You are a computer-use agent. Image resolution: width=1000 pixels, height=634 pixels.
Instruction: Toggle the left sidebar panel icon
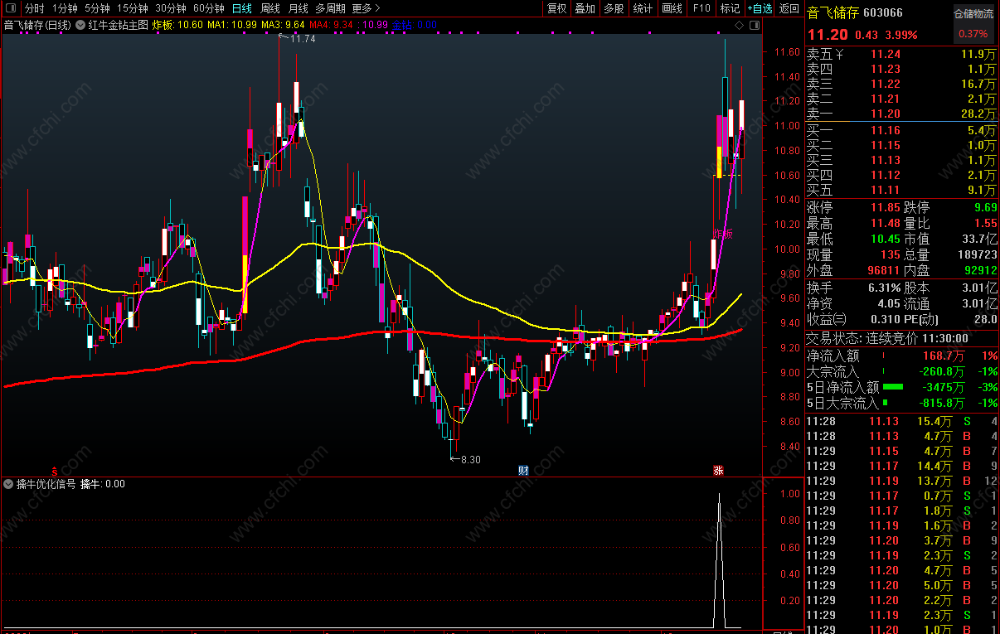(9, 8)
